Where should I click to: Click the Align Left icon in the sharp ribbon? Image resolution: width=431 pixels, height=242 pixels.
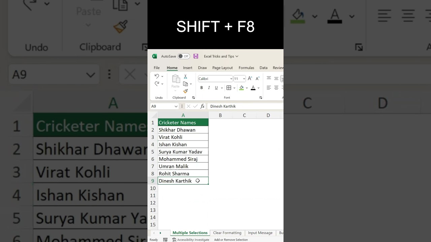pyautogui.click(x=269, y=88)
